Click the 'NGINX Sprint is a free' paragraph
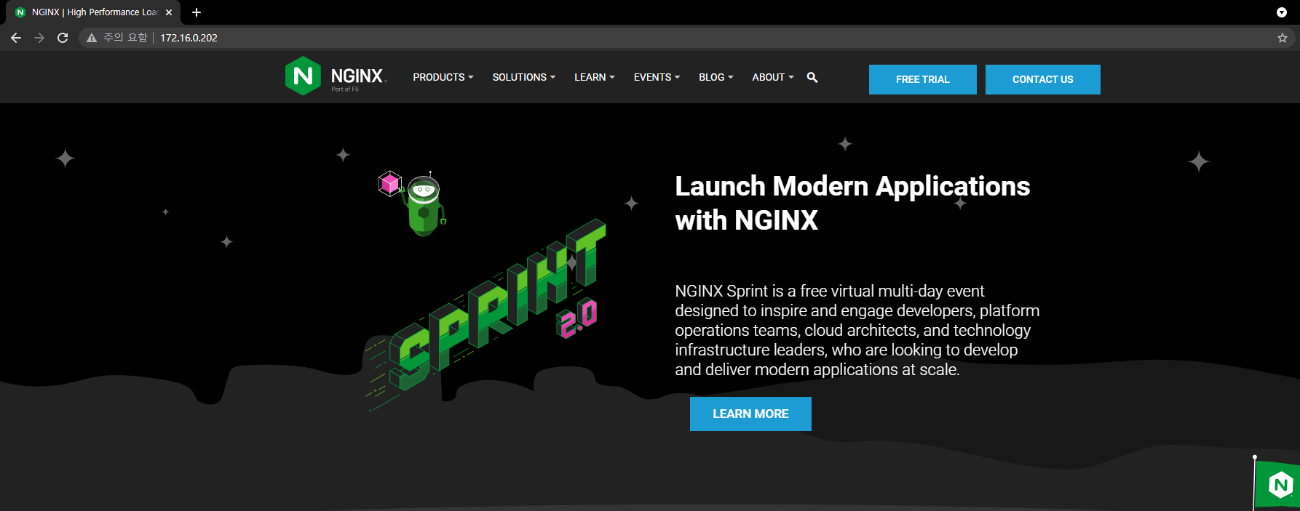Viewport: 1300px width, 511px height. pos(857,330)
